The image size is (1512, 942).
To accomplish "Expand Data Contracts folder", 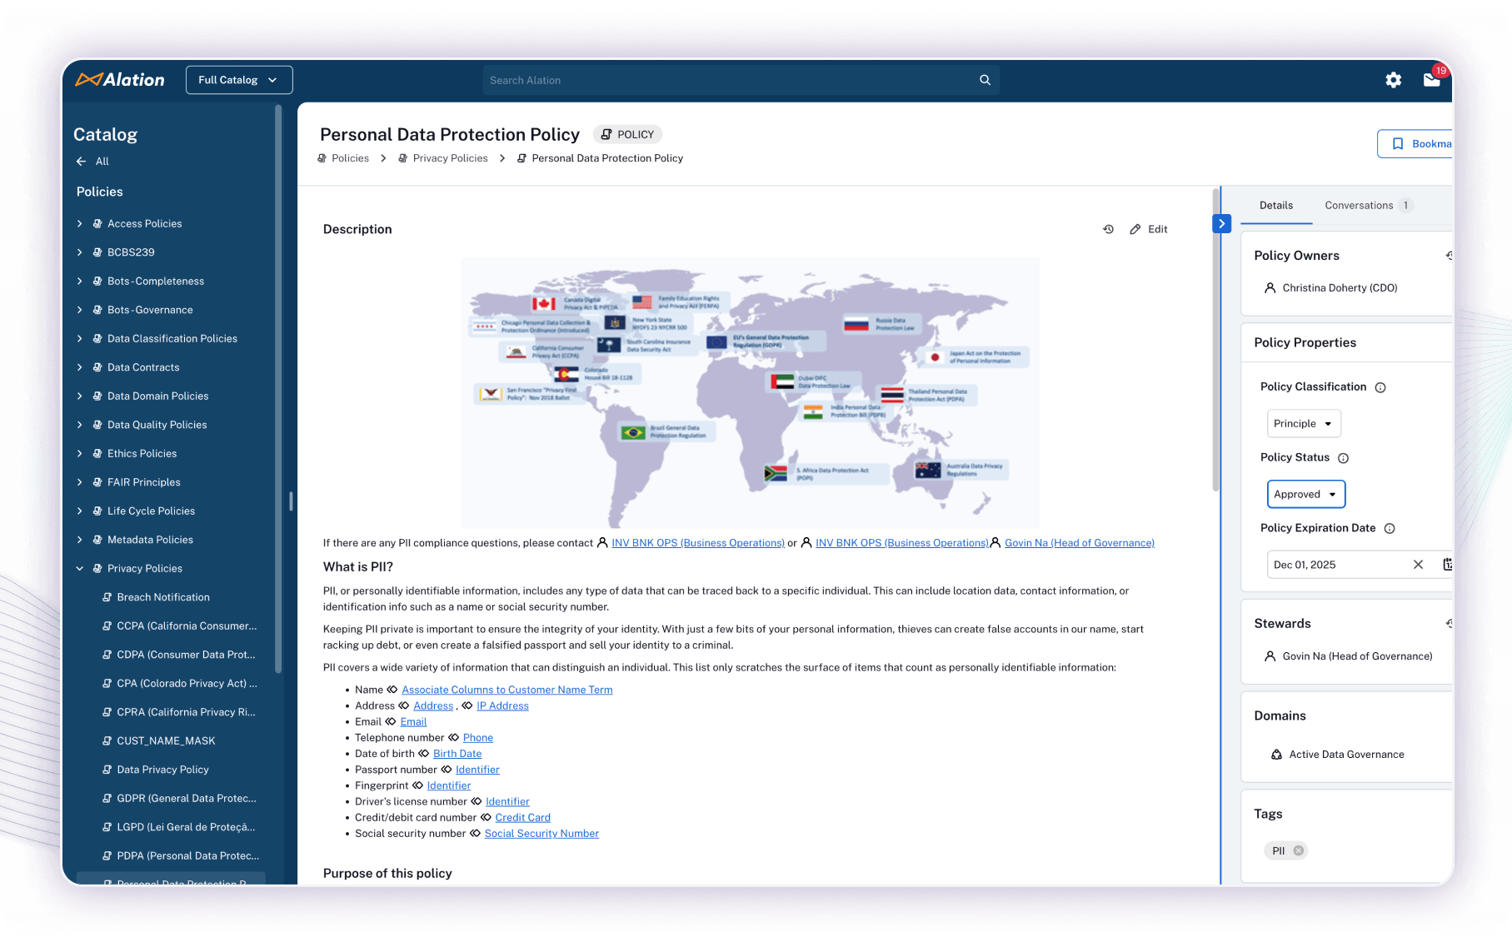I will [x=80, y=367].
